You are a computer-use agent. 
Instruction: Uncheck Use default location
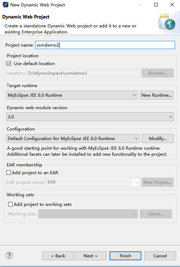tap(9, 64)
